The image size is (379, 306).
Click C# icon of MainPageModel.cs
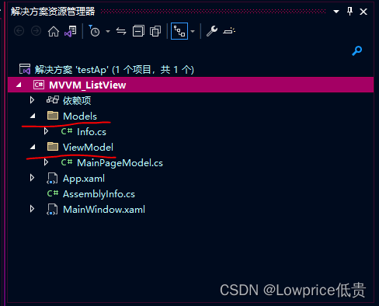coord(67,162)
